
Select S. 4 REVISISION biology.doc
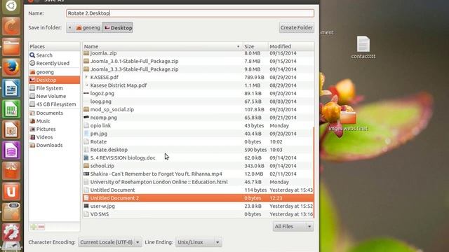pyautogui.click(x=198, y=157)
